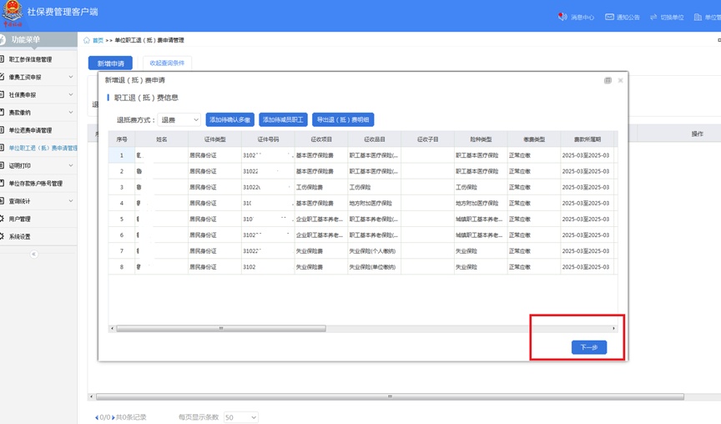Click 城镇职工基本养老 cell in row 6
721x424 pixels.
(479, 235)
